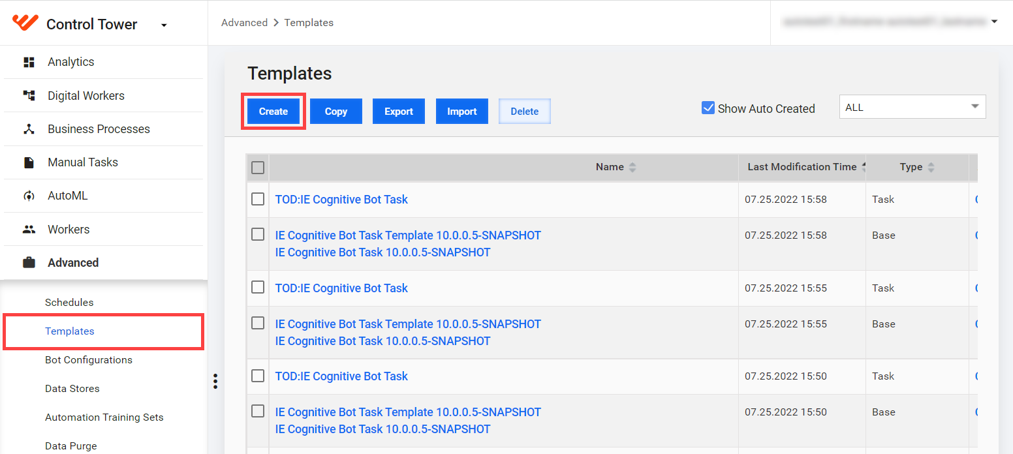Click the sidebar resize dots handle
The height and width of the screenshot is (454, 1013).
(x=215, y=382)
